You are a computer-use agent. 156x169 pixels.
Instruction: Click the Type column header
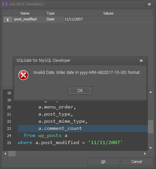[x=51, y=13]
